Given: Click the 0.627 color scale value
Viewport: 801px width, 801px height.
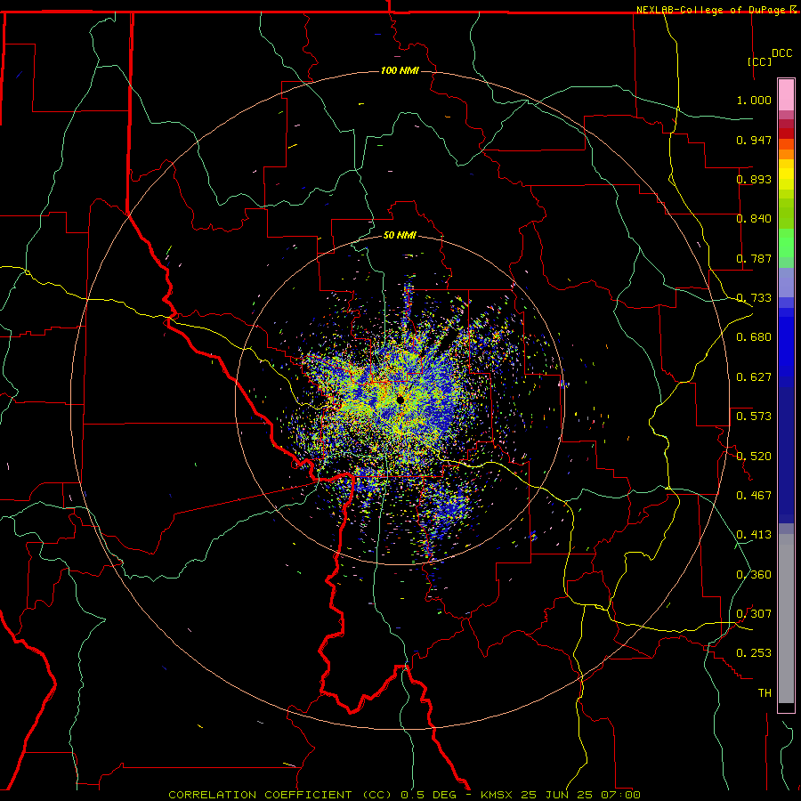Looking at the screenshot, I should (x=754, y=377).
